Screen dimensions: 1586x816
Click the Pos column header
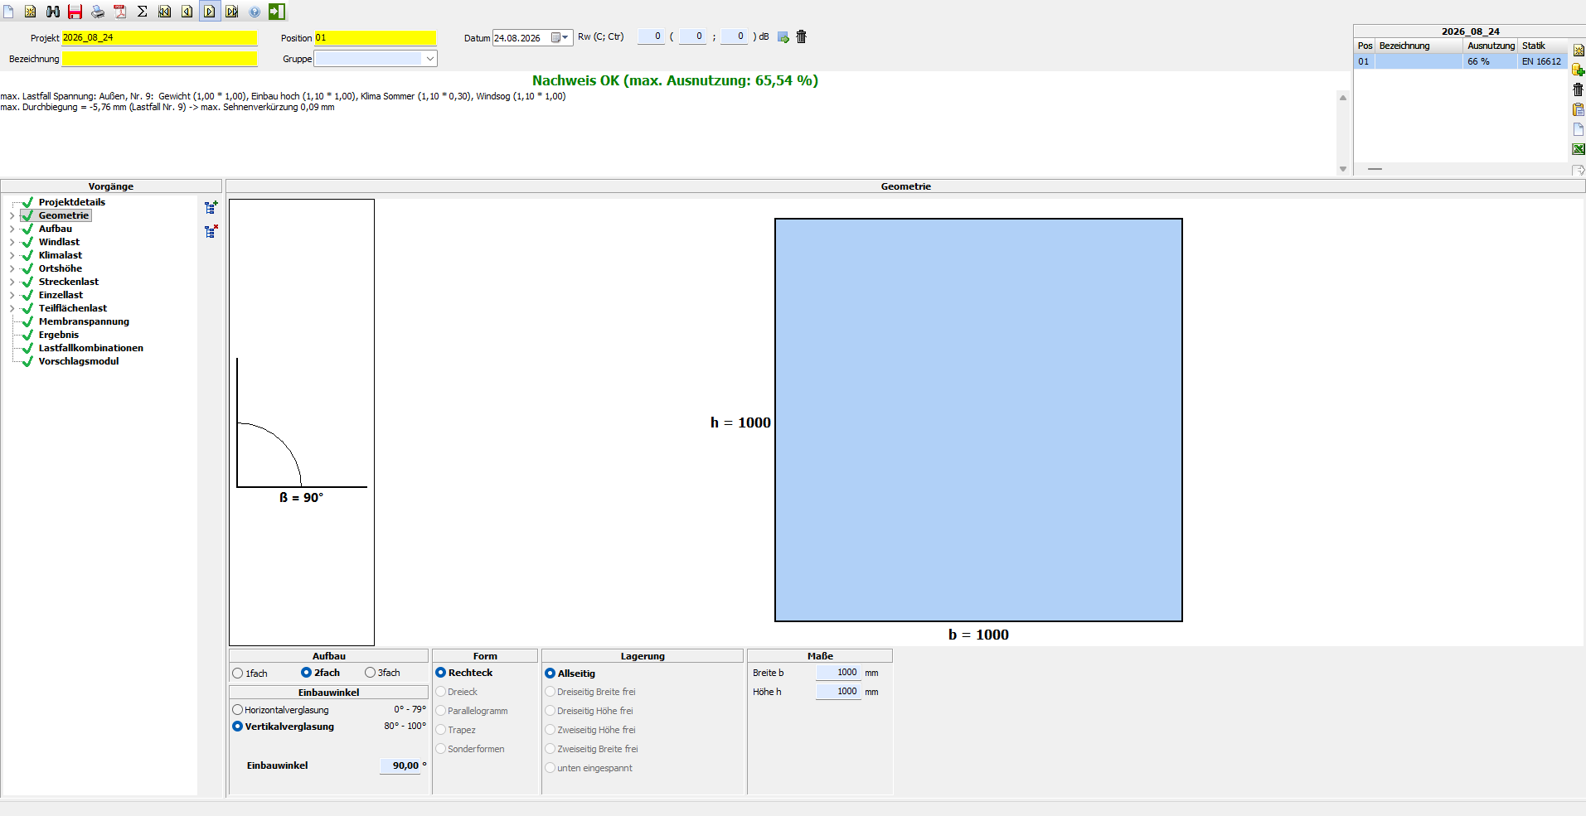point(1365,46)
